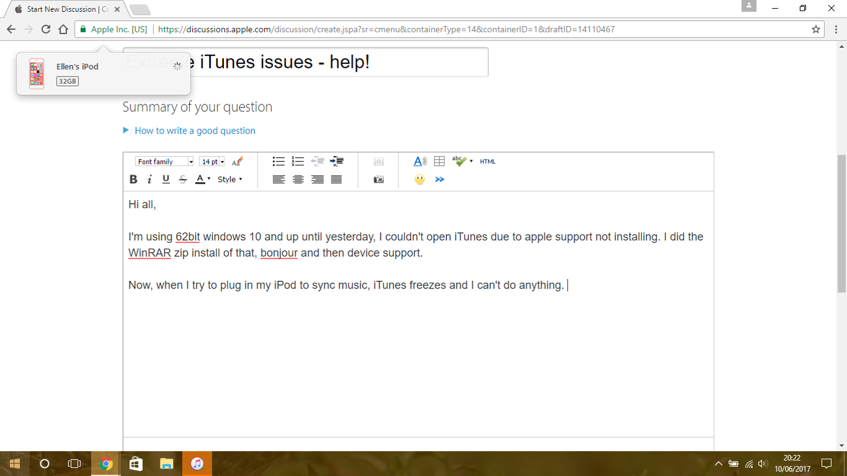Click the text color A button

(200, 180)
